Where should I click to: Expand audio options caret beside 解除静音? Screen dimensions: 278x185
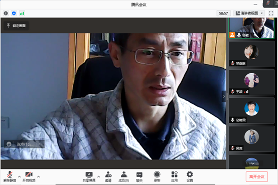pos(19,176)
